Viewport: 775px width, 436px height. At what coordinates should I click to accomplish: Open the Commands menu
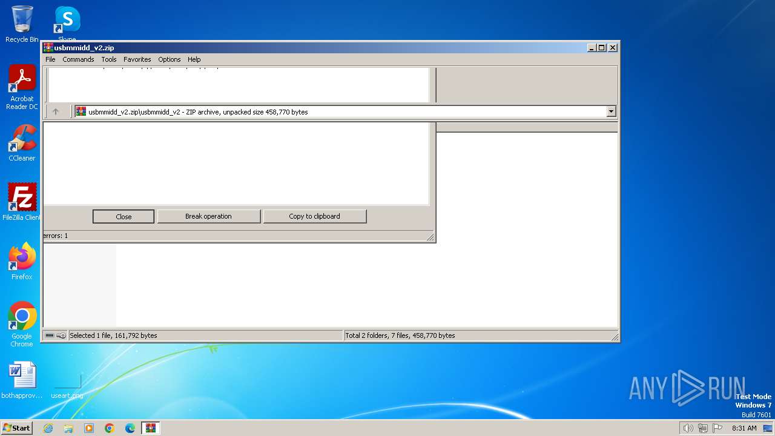(78, 59)
